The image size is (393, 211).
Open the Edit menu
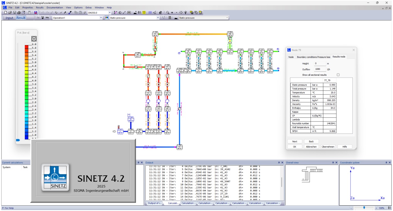point(17,7)
